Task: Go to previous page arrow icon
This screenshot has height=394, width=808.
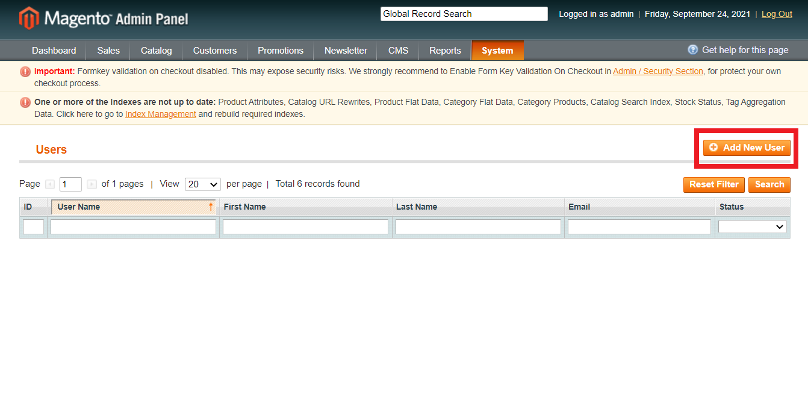Action: tap(50, 184)
